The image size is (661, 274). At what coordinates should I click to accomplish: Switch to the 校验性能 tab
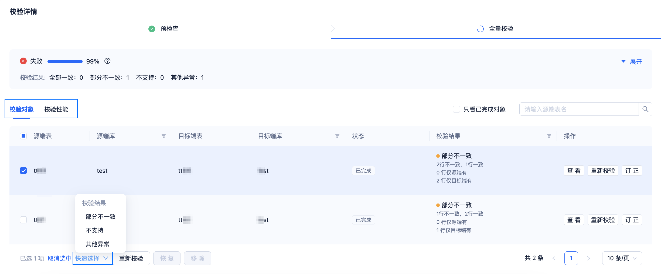point(56,109)
